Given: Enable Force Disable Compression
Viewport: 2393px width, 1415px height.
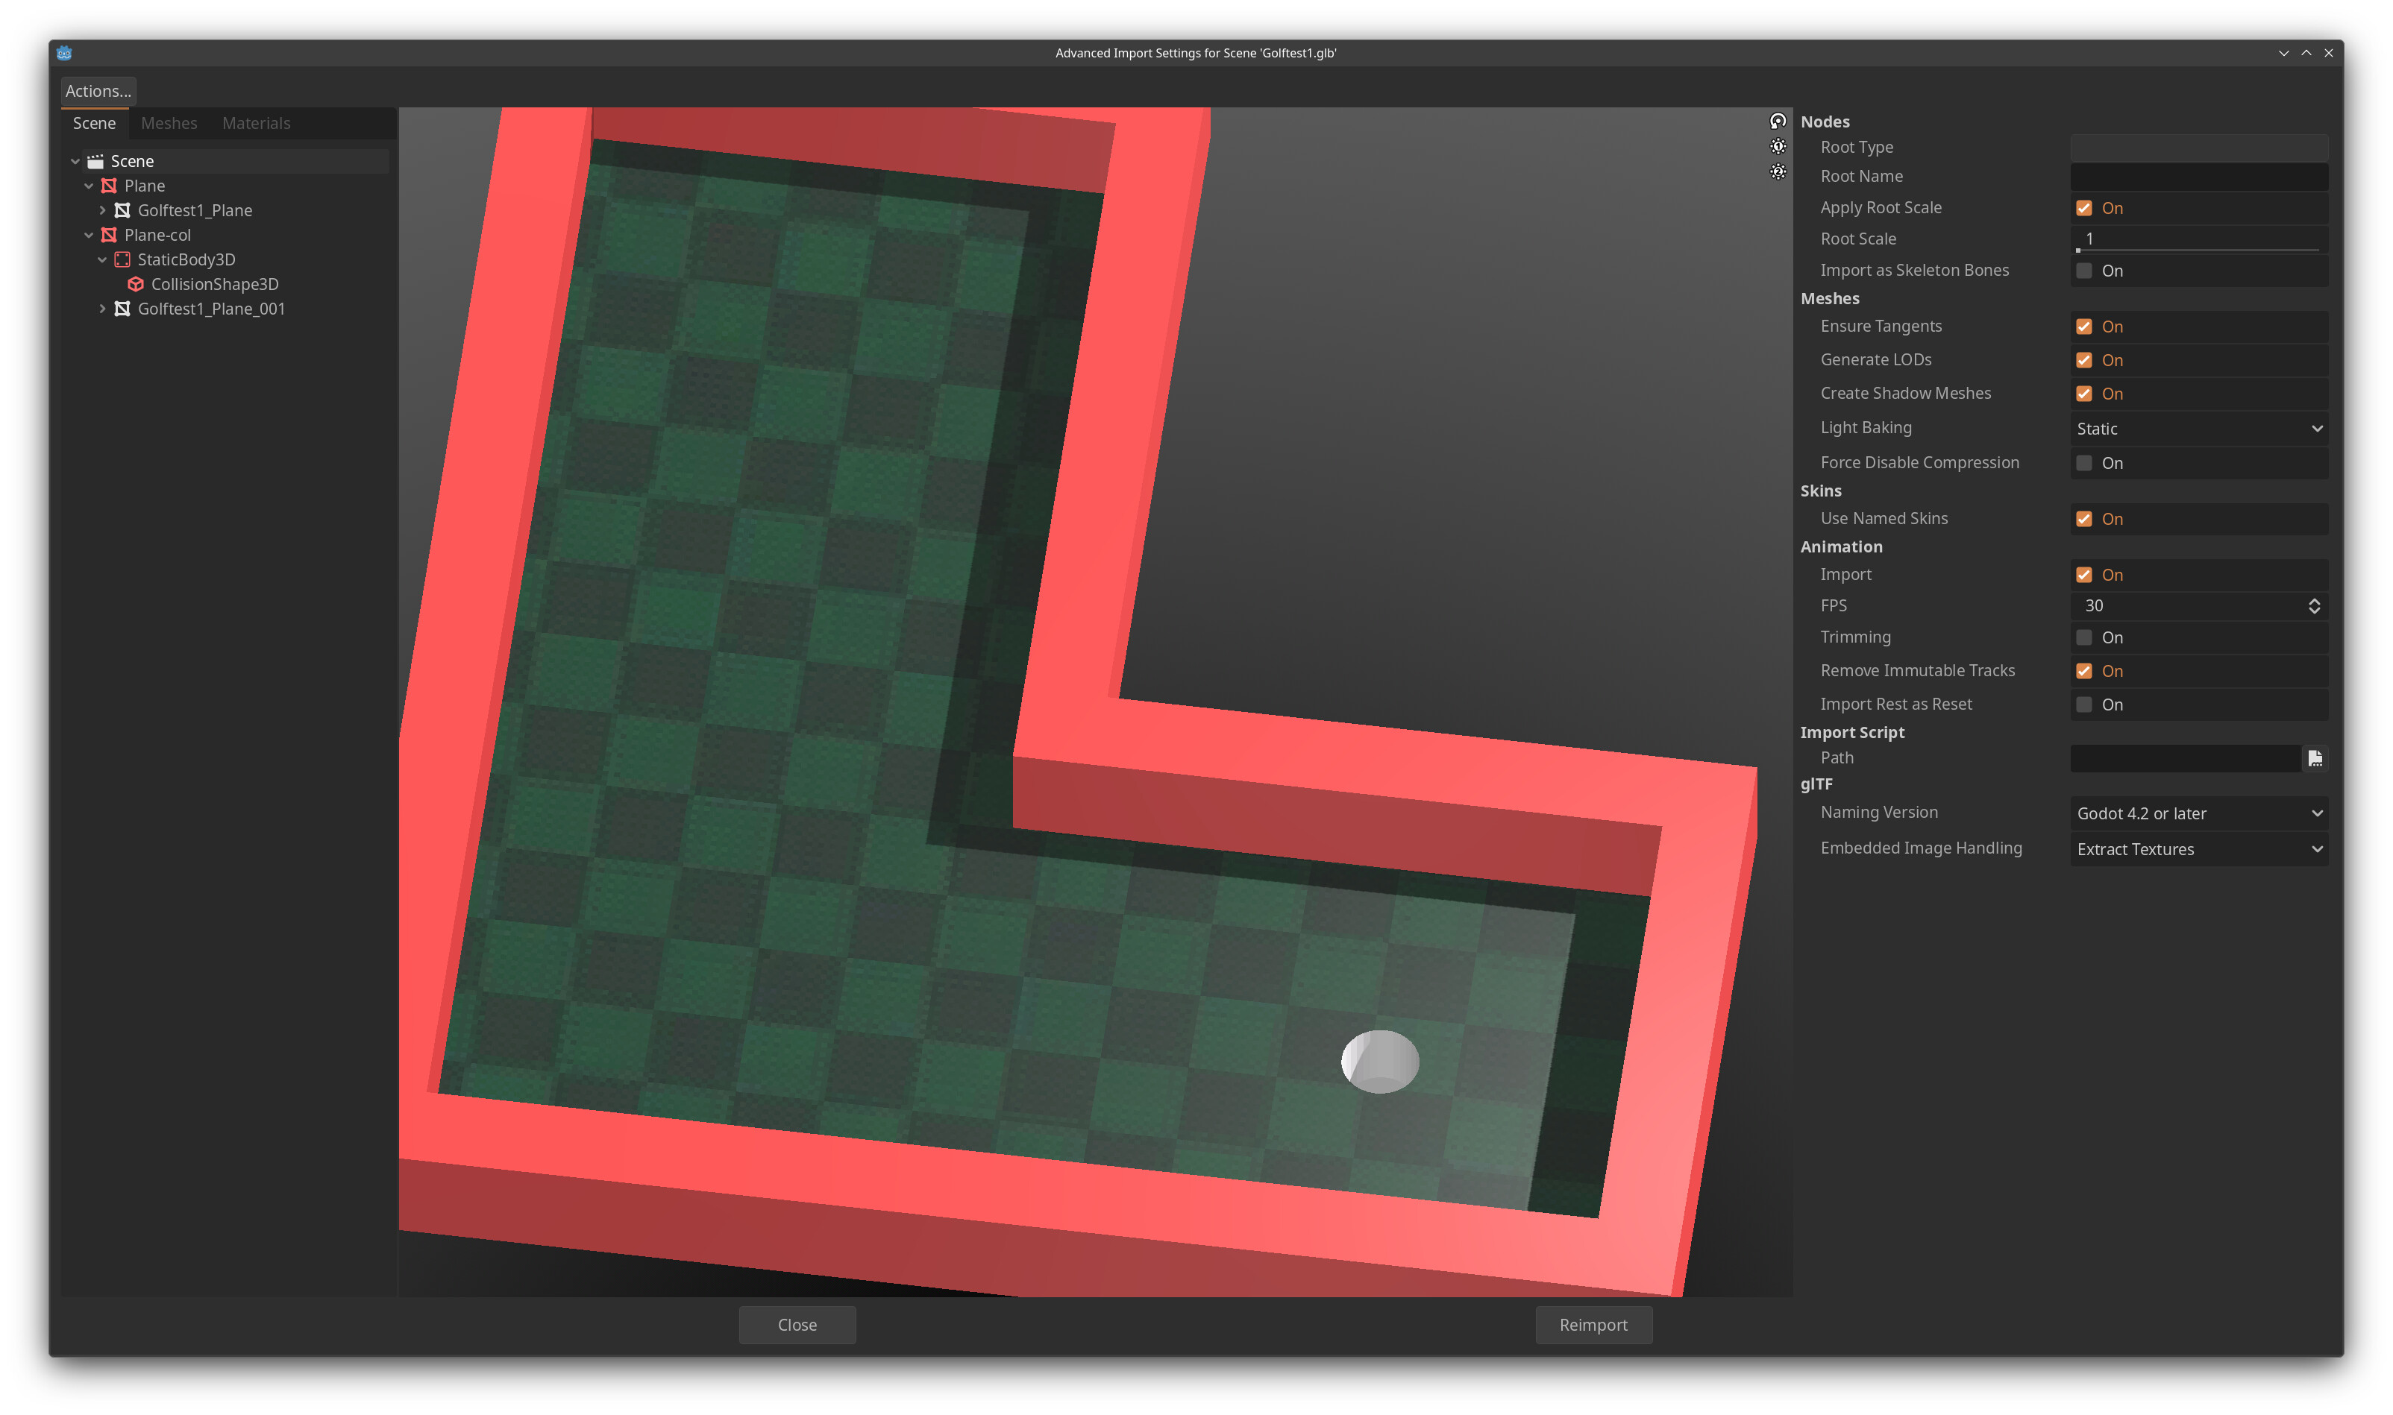Looking at the screenshot, I should tap(2084, 462).
